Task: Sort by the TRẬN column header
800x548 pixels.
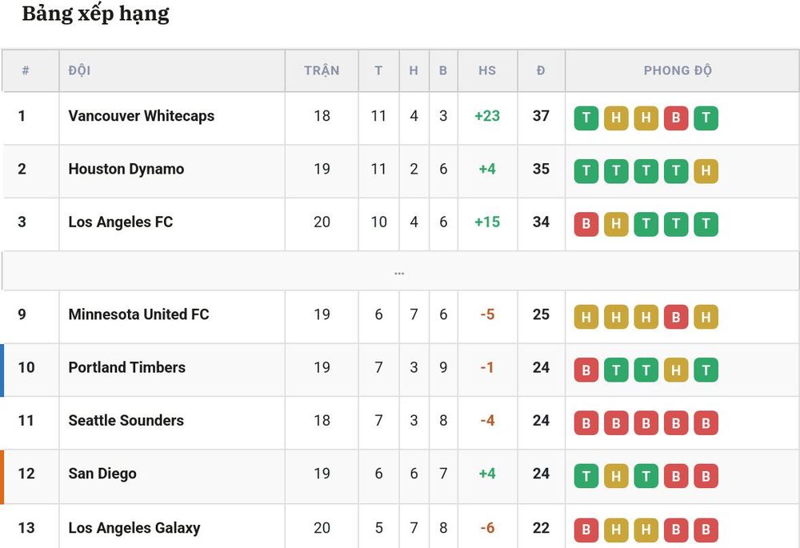Action: (322, 70)
